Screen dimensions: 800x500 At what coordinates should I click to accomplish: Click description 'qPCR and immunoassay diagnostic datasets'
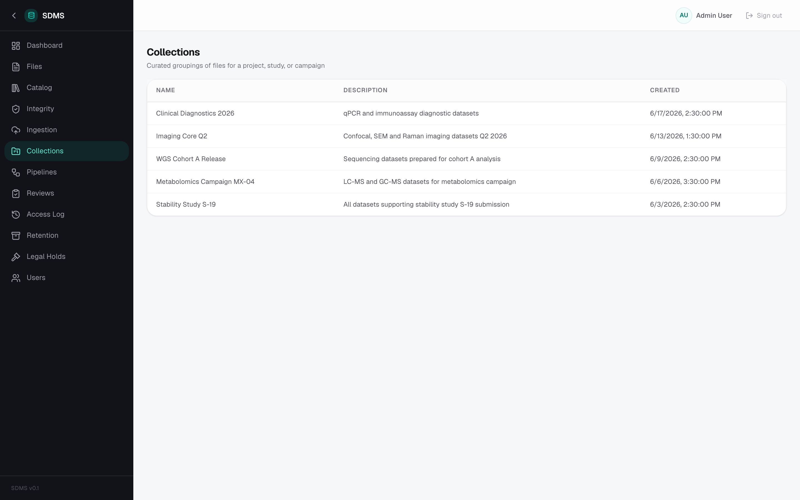click(x=411, y=113)
